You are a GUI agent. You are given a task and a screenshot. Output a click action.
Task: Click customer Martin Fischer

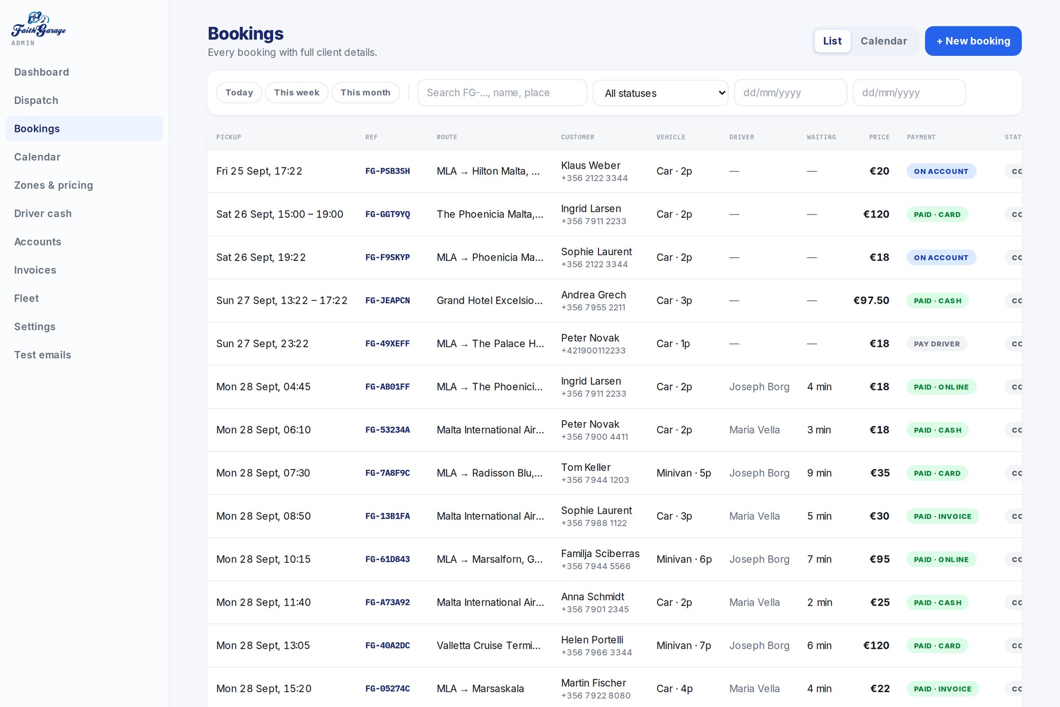click(x=594, y=683)
